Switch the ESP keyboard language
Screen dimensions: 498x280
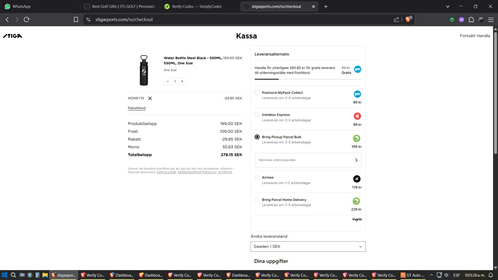tap(456, 275)
